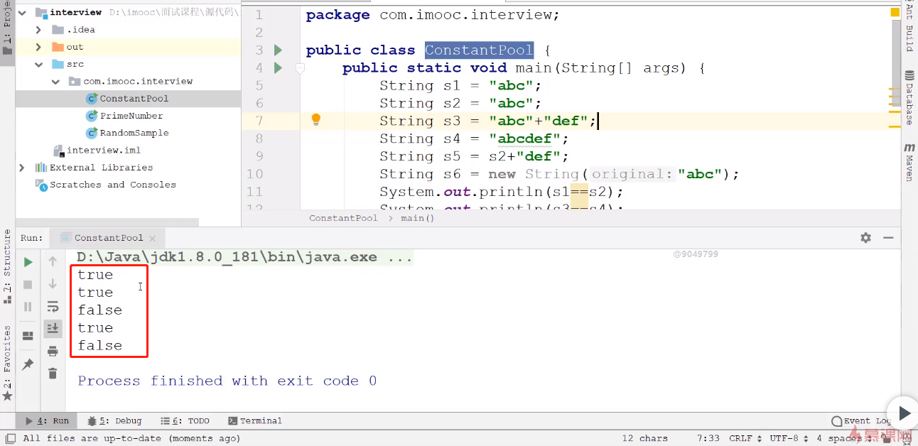Click the yellow light bulb on line 7
The image size is (918, 446).
(x=317, y=120)
